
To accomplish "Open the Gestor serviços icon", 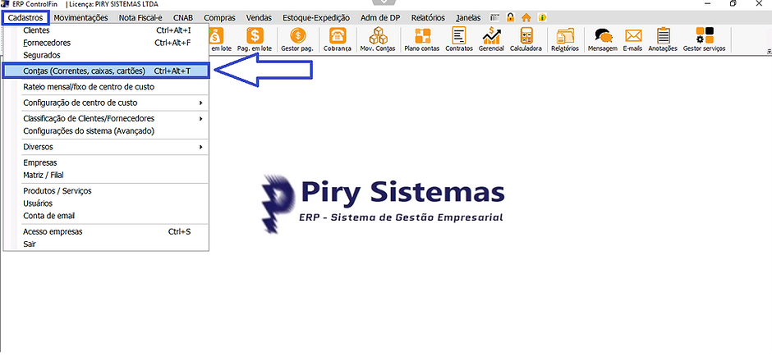I will click(704, 39).
